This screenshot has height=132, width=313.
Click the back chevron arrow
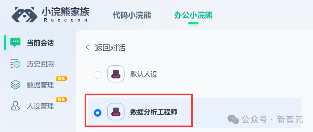87,48
